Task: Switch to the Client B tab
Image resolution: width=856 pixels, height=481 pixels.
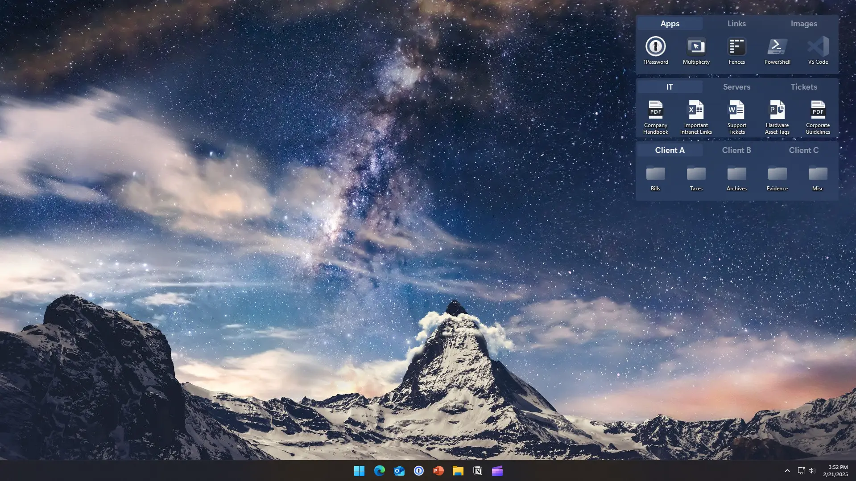Action: point(736,150)
